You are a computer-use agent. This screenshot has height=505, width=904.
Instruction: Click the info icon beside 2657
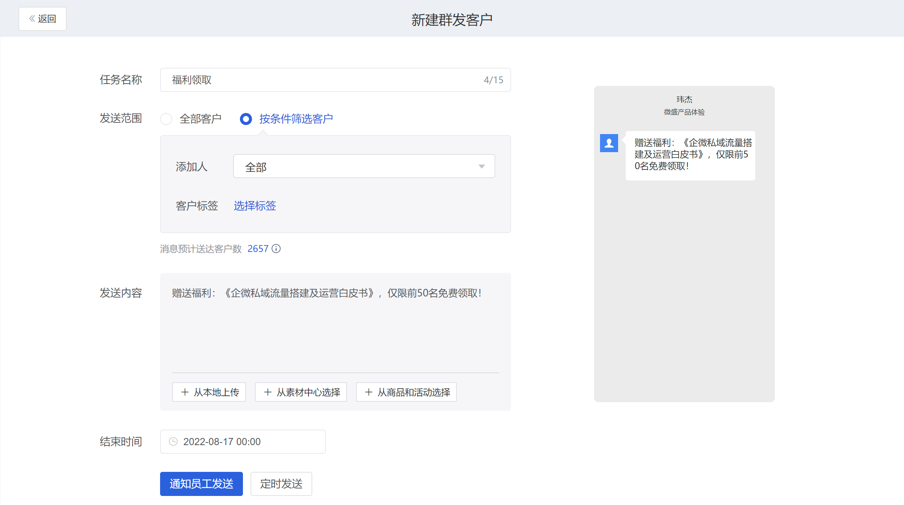(276, 249)
